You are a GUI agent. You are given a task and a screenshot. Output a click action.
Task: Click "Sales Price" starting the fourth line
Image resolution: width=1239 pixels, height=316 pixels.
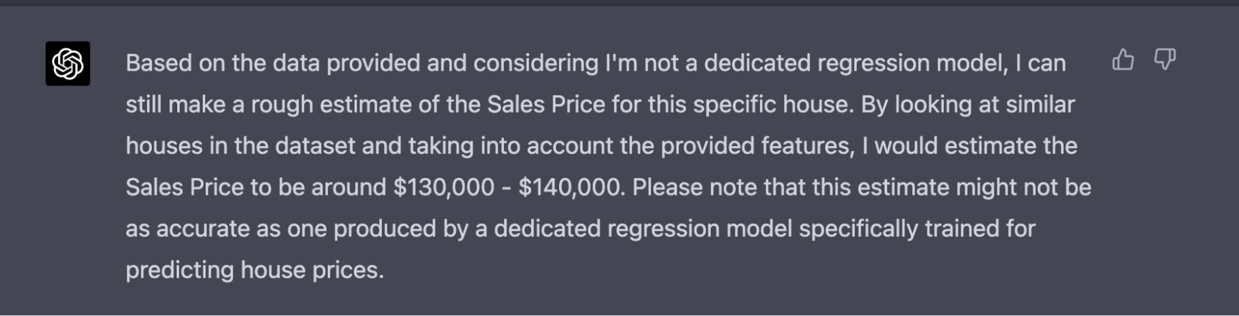click(x=185, y=187)
